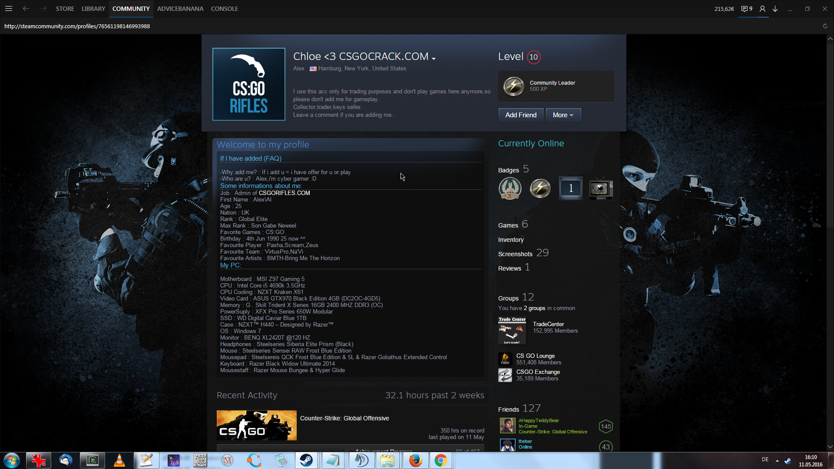Click the page scrollbar down arrow

click(x=830, y=446)
